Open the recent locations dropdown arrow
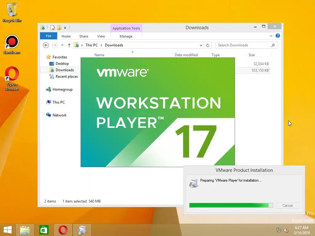This screenshot has height=236, width=315. tap(62, 45)
